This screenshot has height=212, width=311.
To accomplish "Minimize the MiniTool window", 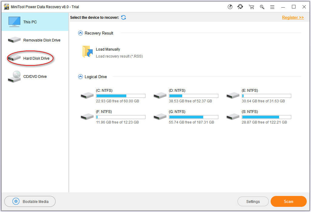I will click(x=283, y=7).
